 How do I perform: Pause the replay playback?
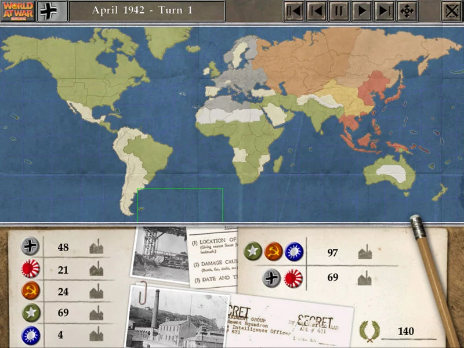[x=339, y=11]
